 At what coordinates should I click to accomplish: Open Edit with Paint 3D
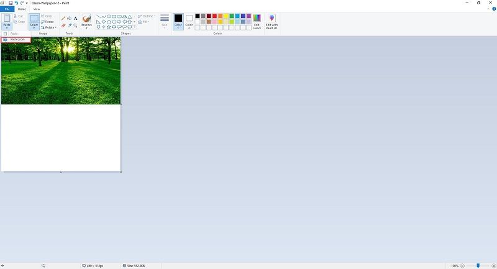click(271, 21)
